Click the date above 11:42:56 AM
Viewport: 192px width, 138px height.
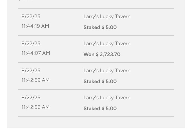(31, 97)
